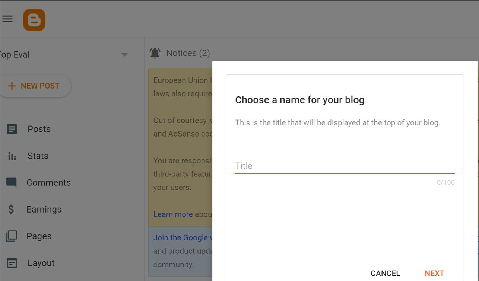The width and height of the screenshot is (479, 281).
Task: Click the Comments speech bubble icon
Action: pyautogui.click(x=12, y=182)
